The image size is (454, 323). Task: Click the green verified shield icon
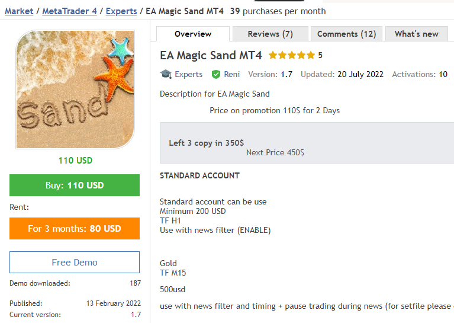(x=215, y=74)
